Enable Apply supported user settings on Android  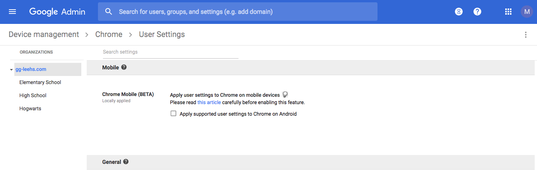tap(173, 113)
